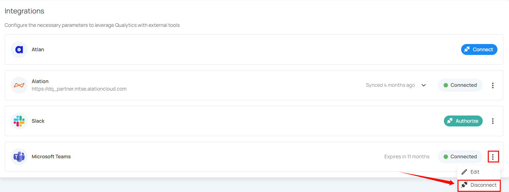Click the Authorize button for Slack

click(x=463, y=121)
